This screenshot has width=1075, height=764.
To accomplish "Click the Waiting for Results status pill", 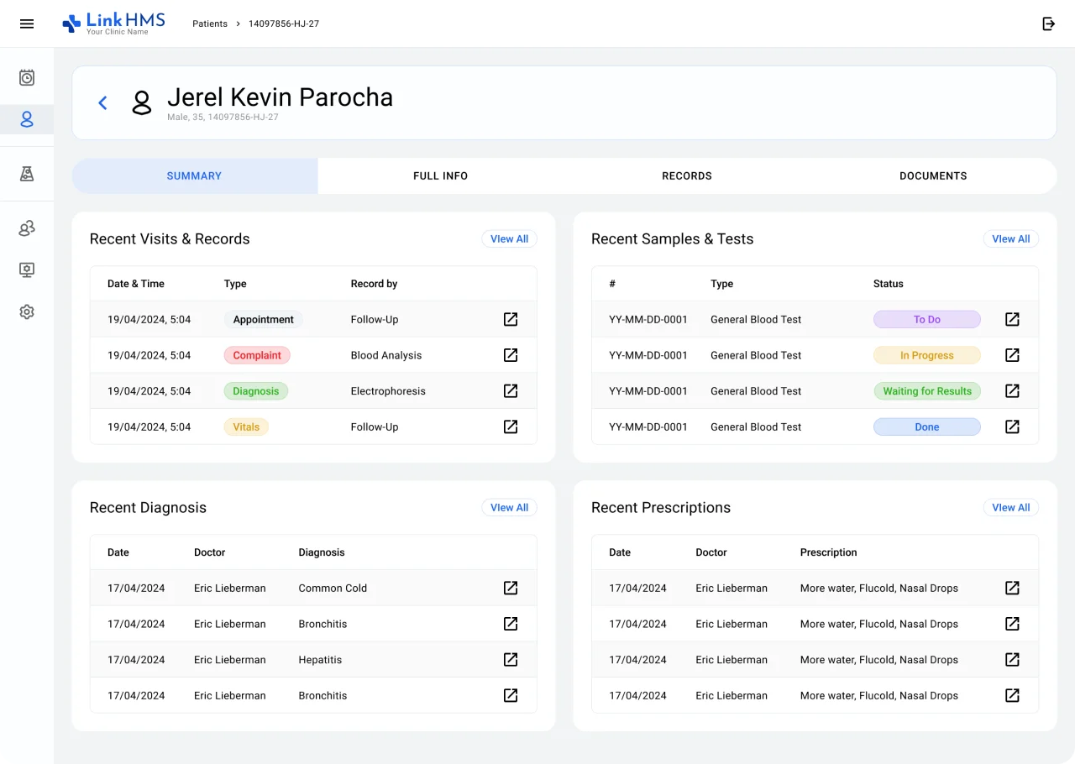I will (x=927, y=390).
